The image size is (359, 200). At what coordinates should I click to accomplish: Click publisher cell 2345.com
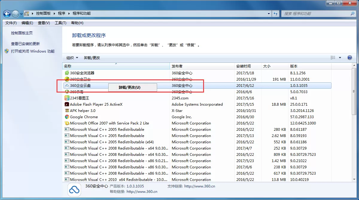point(180,98)
